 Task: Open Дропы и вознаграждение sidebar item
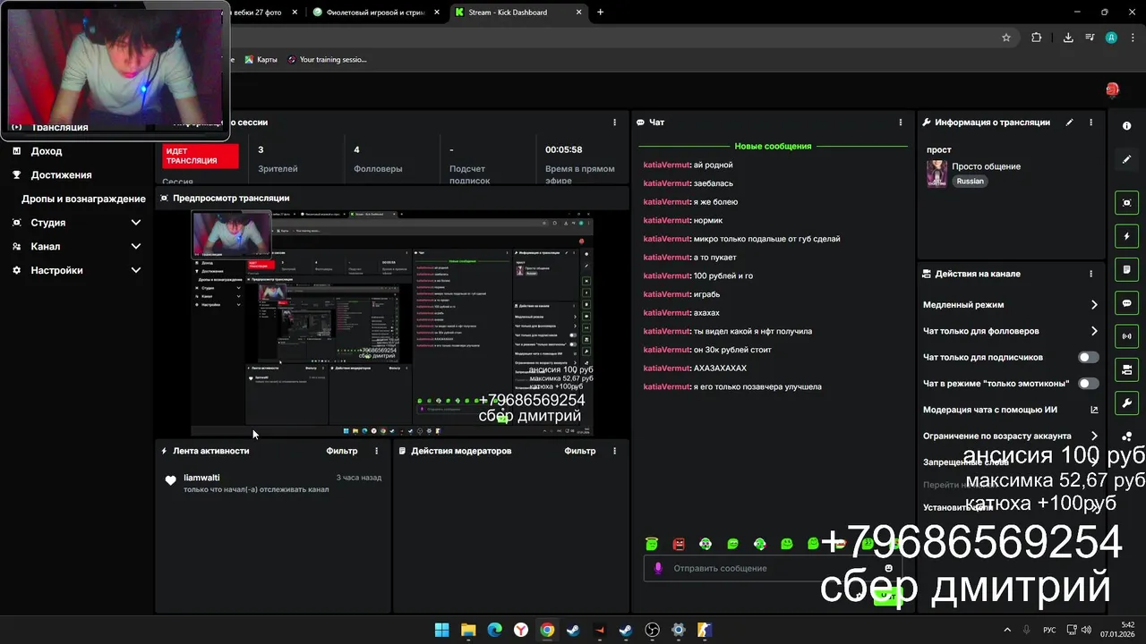83,199
